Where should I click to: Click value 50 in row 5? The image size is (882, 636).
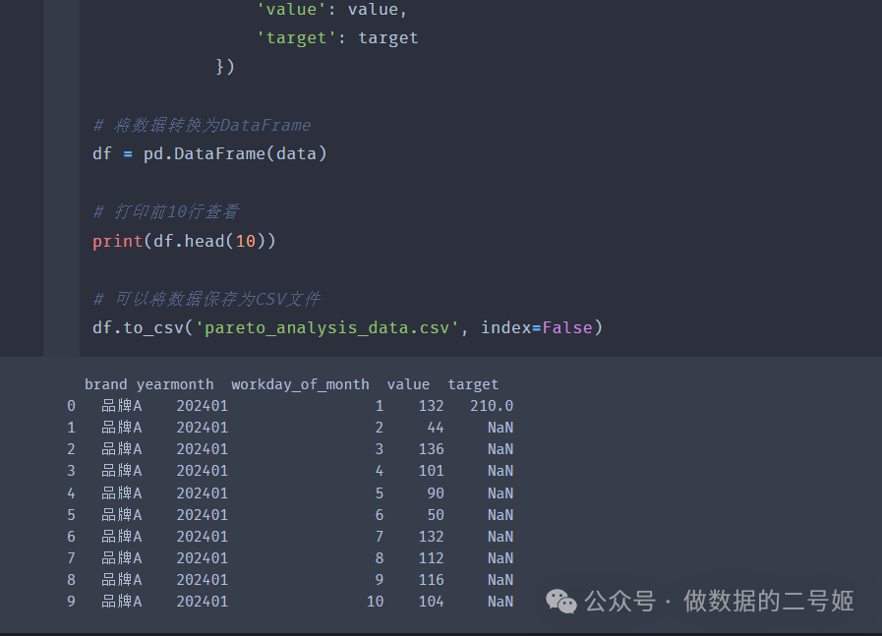[x=436, y=515]
